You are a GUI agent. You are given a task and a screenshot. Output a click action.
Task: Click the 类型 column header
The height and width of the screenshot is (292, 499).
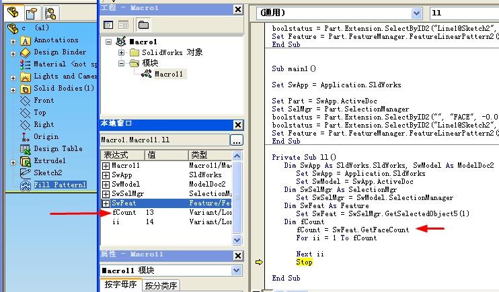[210, 155]
